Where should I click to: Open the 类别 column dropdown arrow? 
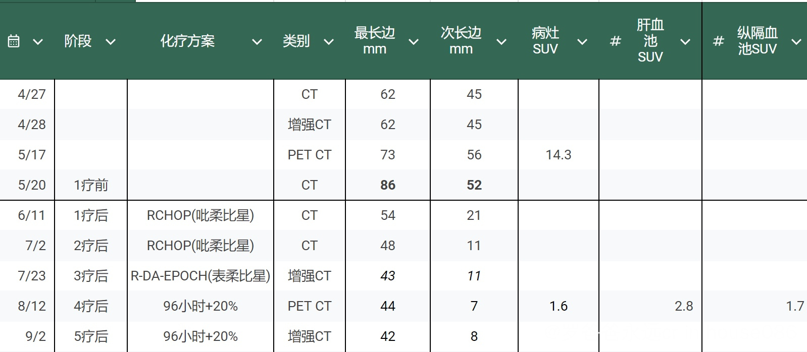pyautogui.click(x=329, y=42)
